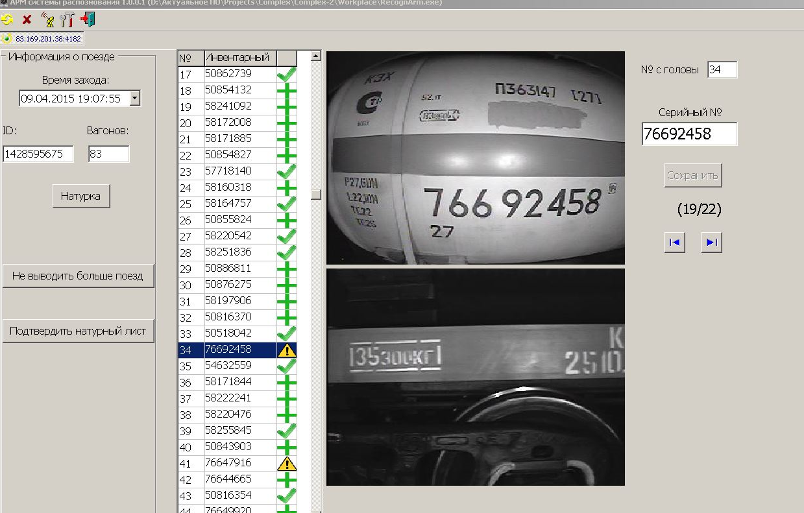Select inventory number 50854827 in the list
This screenshot has width=804, height=513.
228,155
